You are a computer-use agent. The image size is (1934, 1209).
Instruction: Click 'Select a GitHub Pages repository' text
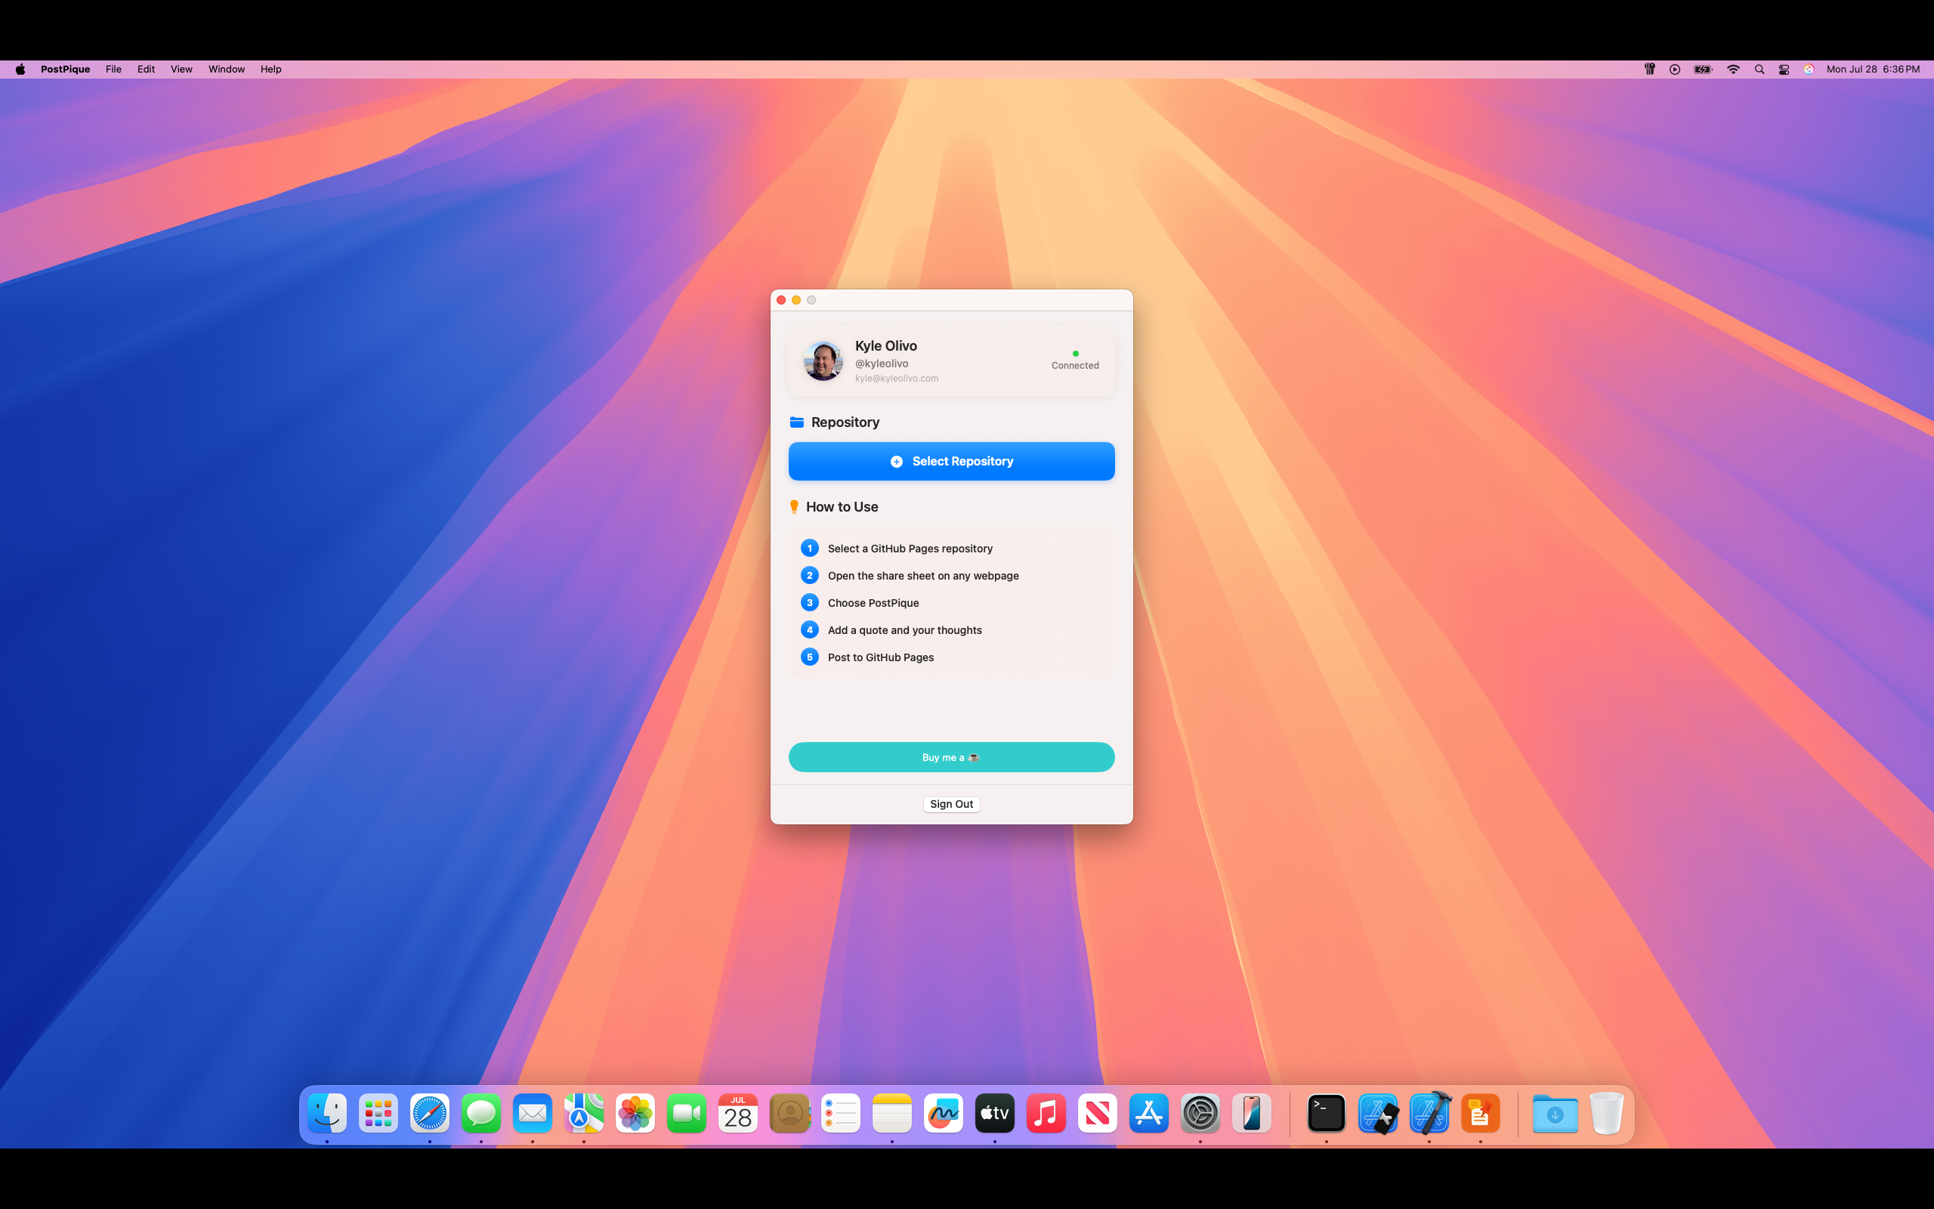[x=910, y=549]
